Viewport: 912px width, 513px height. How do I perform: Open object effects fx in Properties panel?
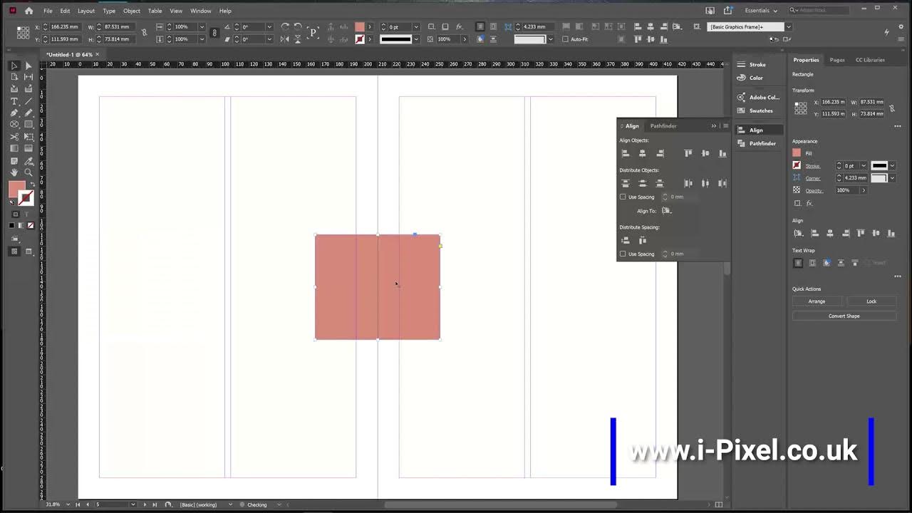point(809,203)
